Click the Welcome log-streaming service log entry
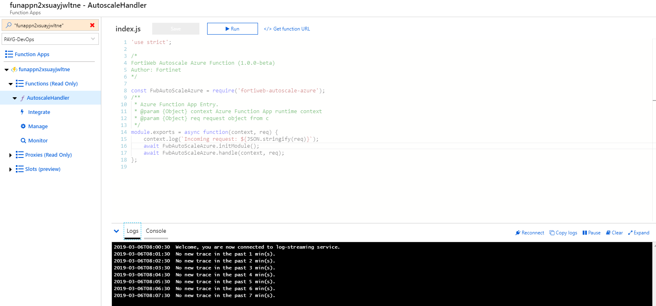Viewport: 656px width, 306px height. tap(227, 247)
